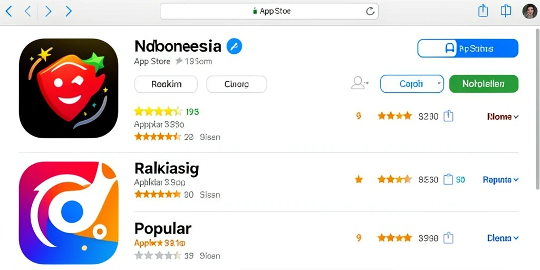
Task: Expand the Rapunte dropdown
Action: coord(500,180)
